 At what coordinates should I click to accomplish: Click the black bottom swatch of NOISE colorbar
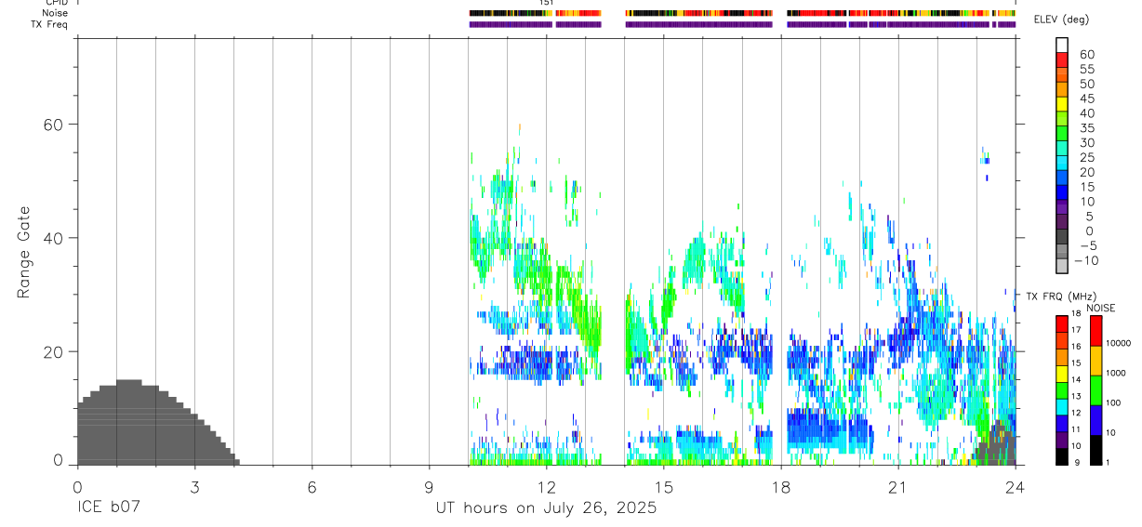1096,450
